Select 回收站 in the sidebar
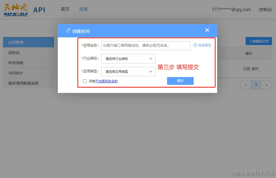This screenshot has height=178, width=276. pyautogui.click(x=29, y=53)
